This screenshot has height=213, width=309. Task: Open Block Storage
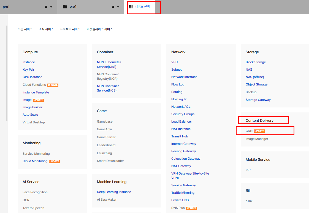[x=256, y=62]
